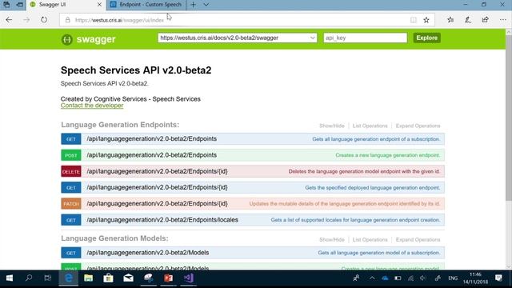Open Microsoft Store from the taskbar

pos(108,278)
